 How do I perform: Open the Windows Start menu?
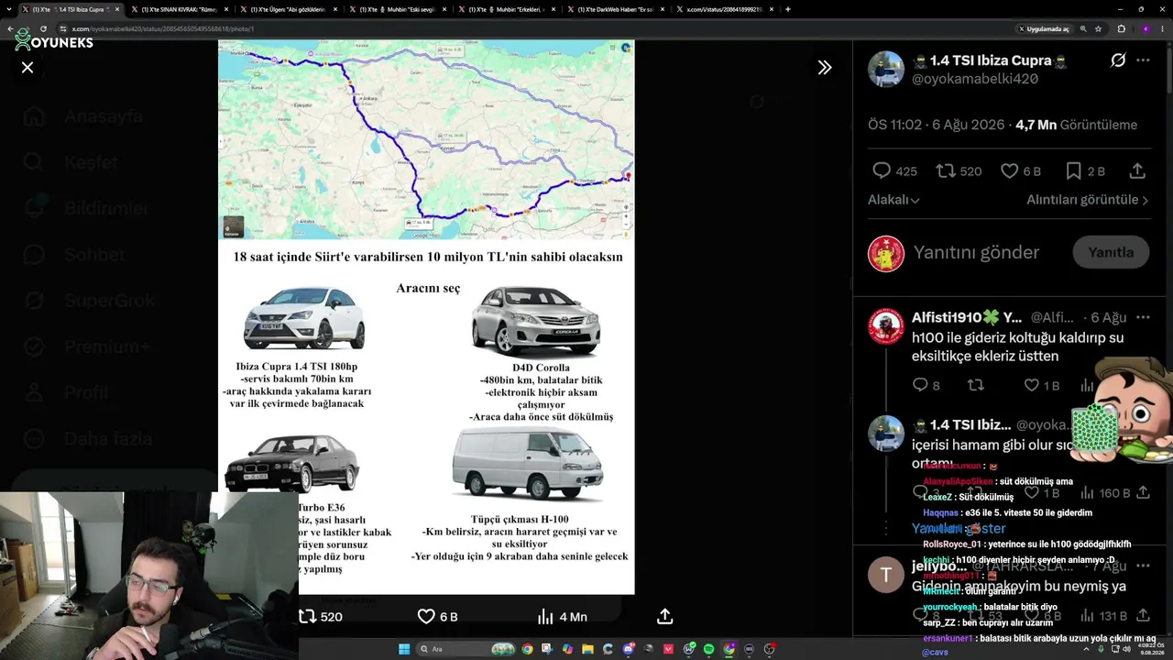tap(404, 649)
